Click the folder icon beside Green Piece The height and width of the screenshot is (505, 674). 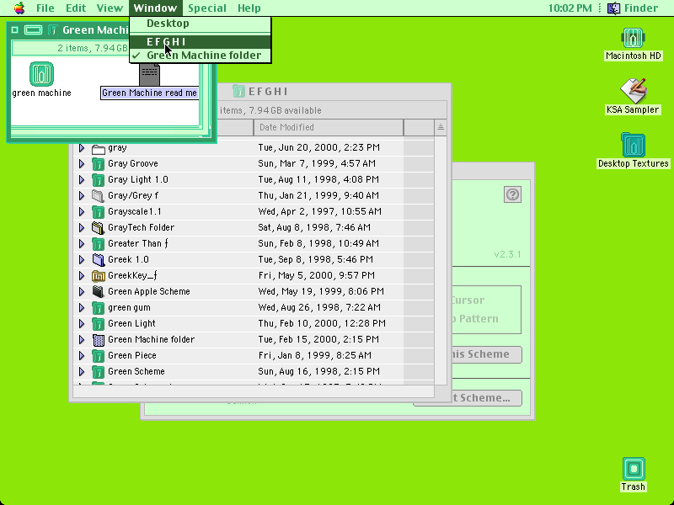[99, 355]
